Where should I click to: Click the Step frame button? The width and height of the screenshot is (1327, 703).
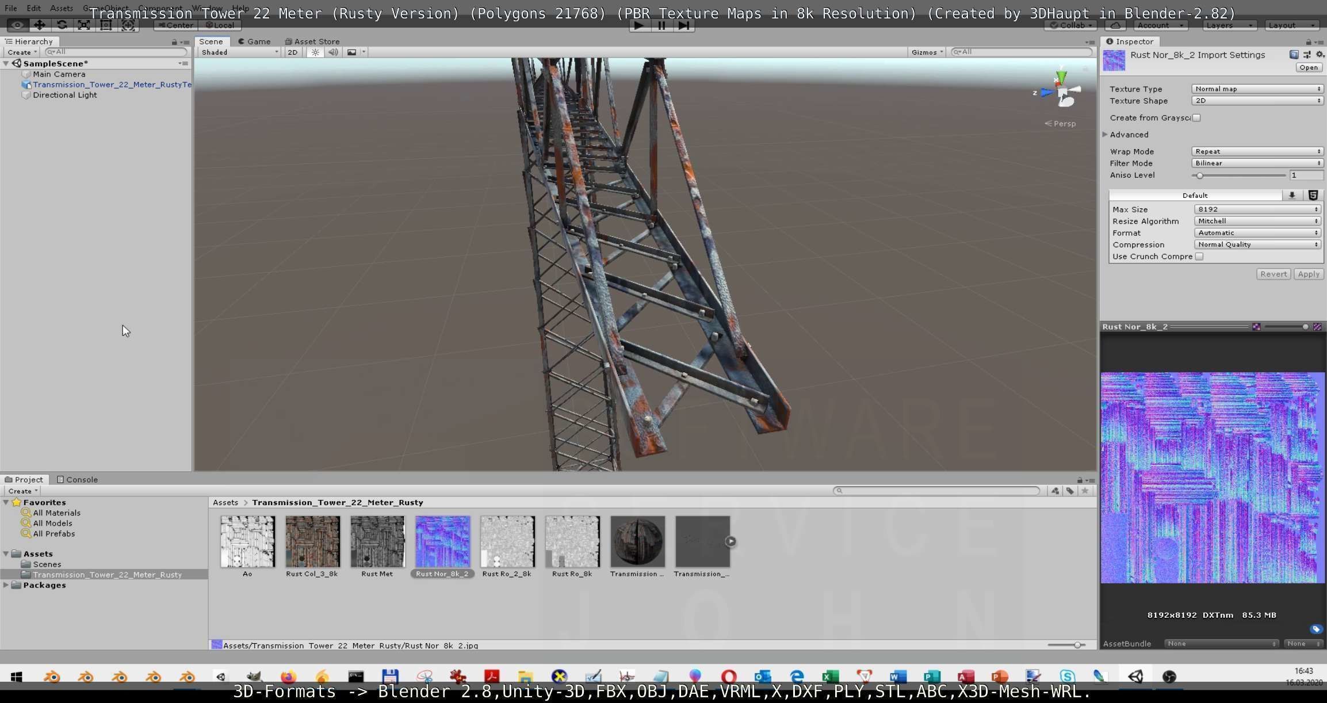point(683,25)
